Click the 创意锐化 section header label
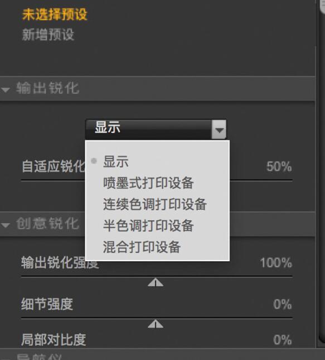325x360 pixels. tap(48, 224)
